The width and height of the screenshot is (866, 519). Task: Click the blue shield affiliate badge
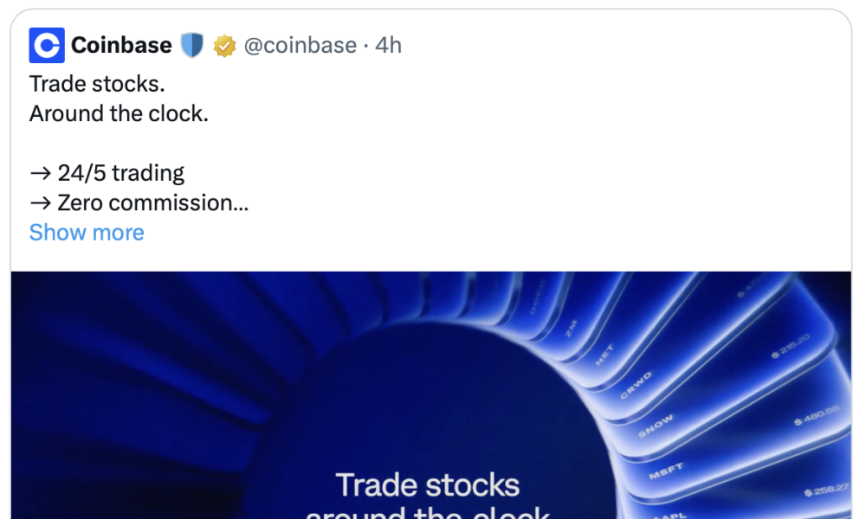pos(192,44)
